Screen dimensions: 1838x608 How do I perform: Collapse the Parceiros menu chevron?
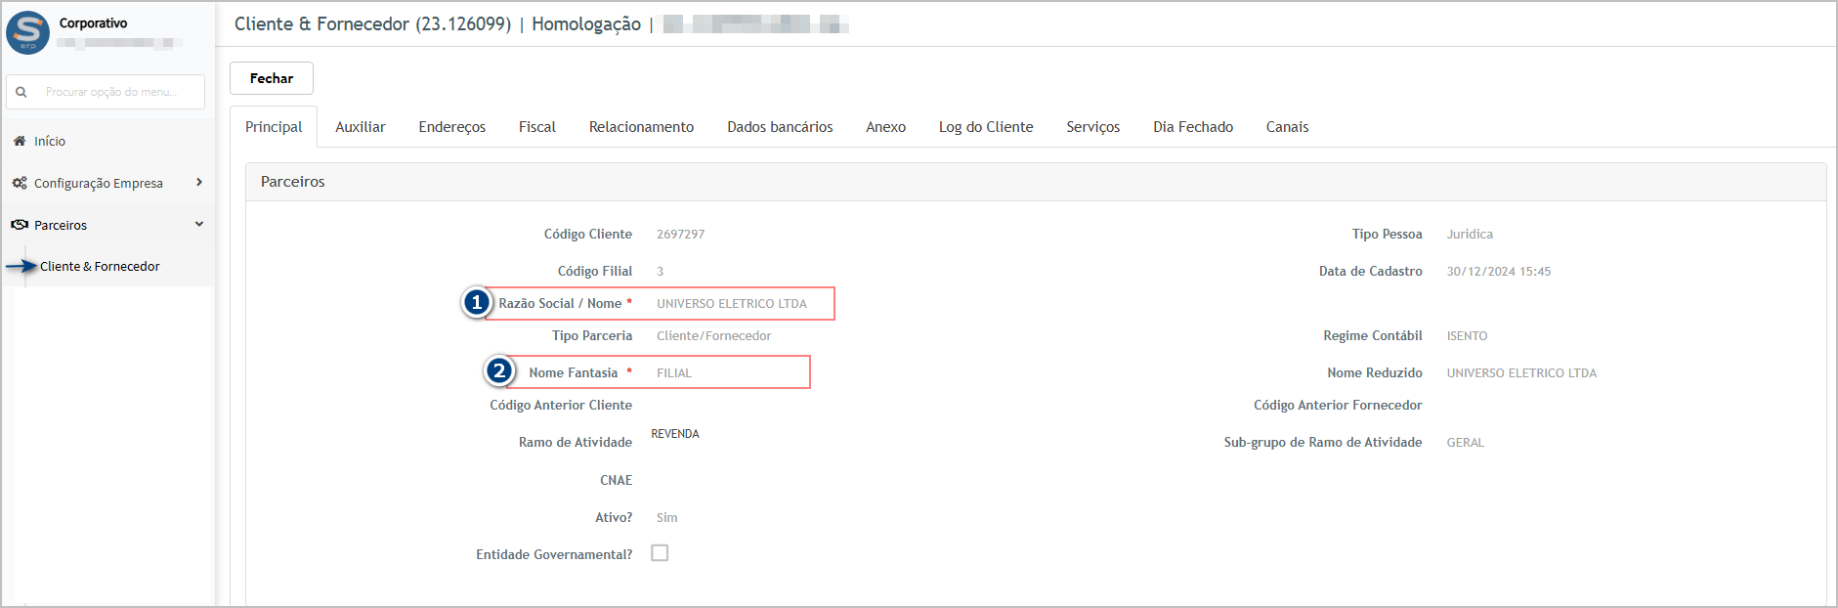click(199, 224)
